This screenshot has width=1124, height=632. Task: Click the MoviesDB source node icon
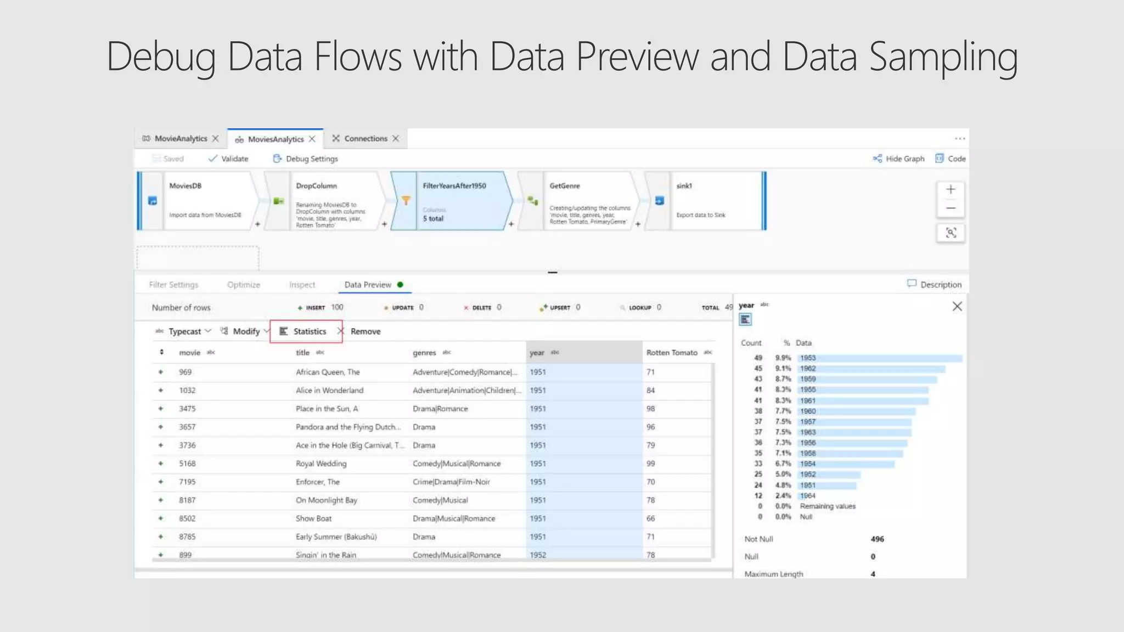click(153, 201)
